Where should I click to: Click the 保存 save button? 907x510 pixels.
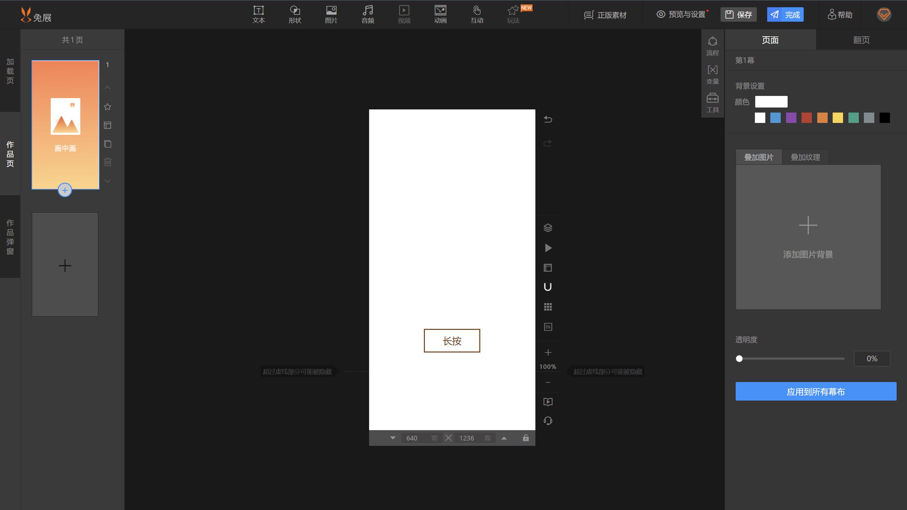pos(738,14)
